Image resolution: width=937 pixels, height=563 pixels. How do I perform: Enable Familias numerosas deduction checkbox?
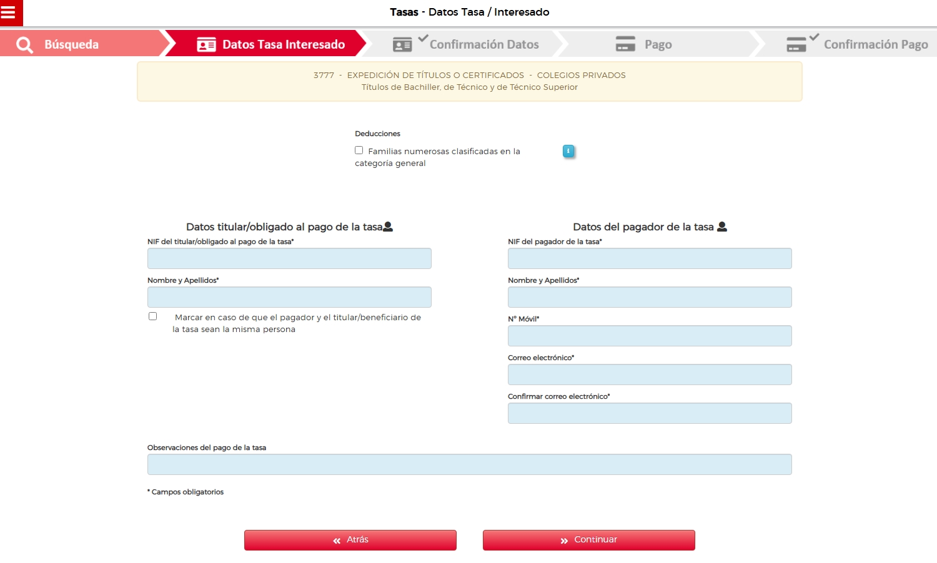click(359, 150)
